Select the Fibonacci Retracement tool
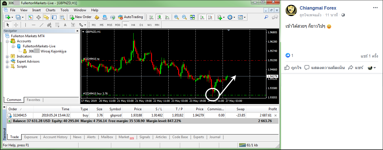The width and height of the screenshot is (383, 150). [x=57, y=25]
